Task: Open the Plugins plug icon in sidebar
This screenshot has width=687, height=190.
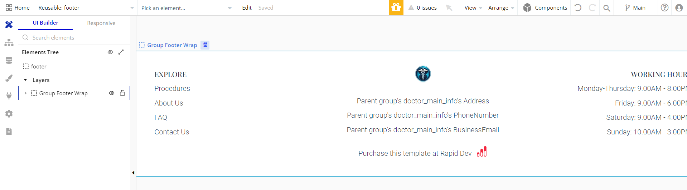Action: (x=9, y=96)
